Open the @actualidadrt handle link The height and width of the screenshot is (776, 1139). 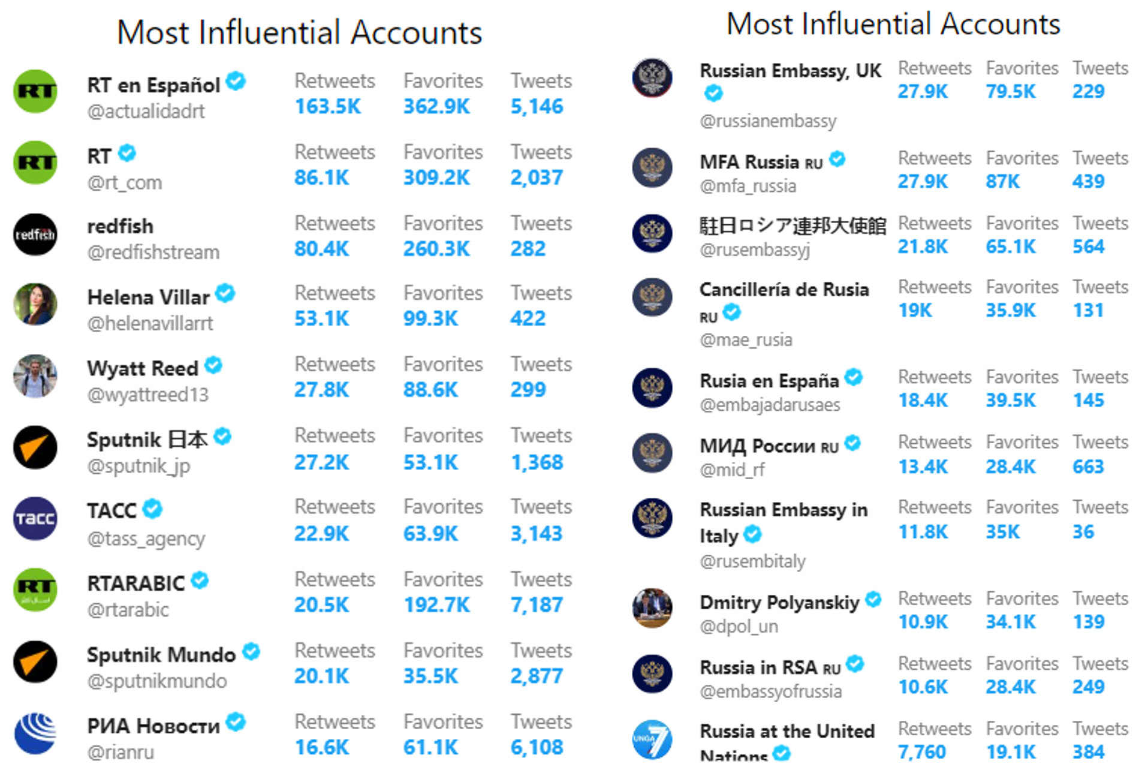(146, 112)
